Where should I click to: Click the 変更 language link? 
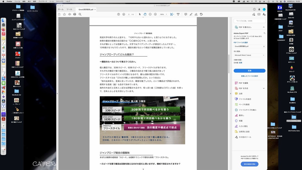[x=241, y=63]
